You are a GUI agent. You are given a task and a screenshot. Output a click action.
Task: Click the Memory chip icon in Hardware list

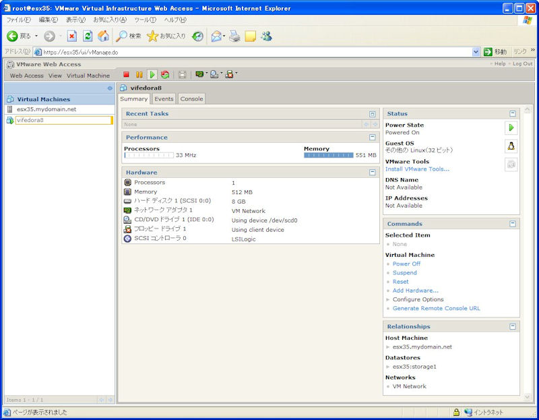pos(127,191)
